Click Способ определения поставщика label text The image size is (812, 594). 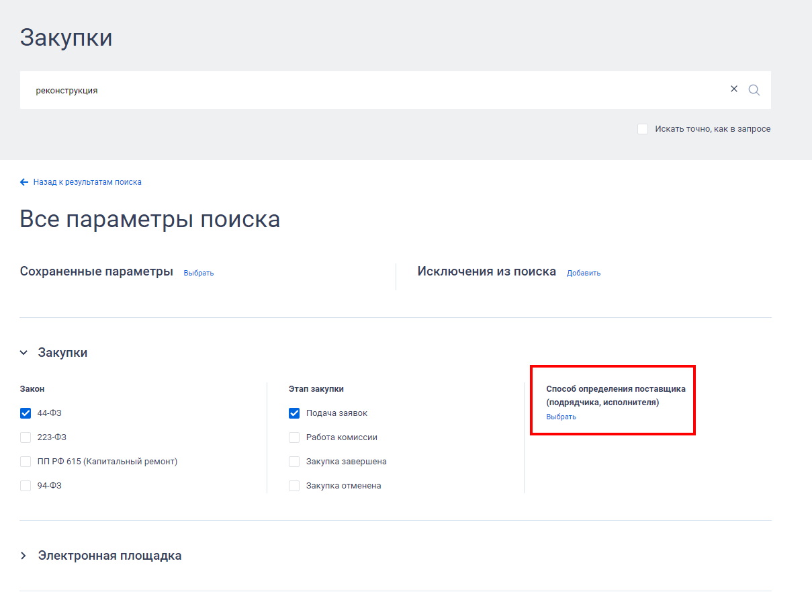(616, 396)
